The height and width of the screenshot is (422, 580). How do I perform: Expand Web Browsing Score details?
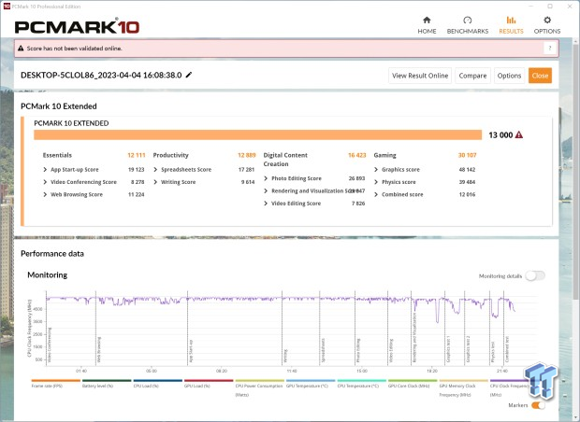[45, 194]
